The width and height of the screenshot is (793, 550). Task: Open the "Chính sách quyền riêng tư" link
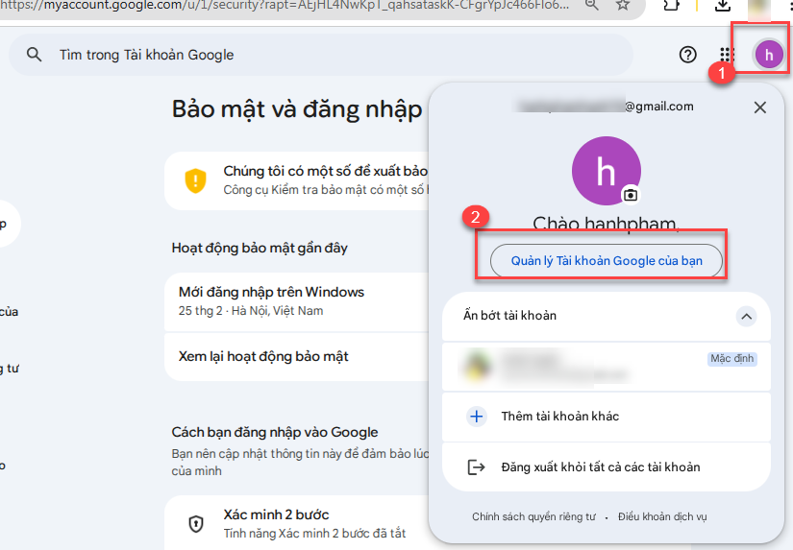pyautogui.click(x=533, y=516)
